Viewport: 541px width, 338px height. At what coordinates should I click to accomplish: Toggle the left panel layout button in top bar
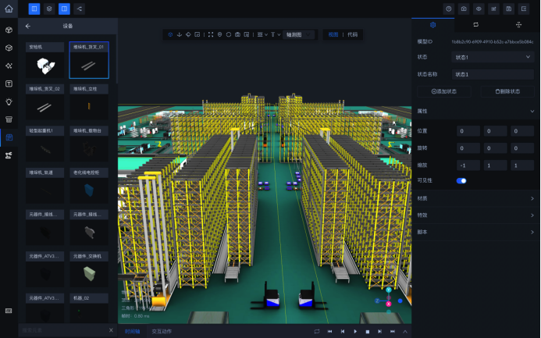coord(34,9)
